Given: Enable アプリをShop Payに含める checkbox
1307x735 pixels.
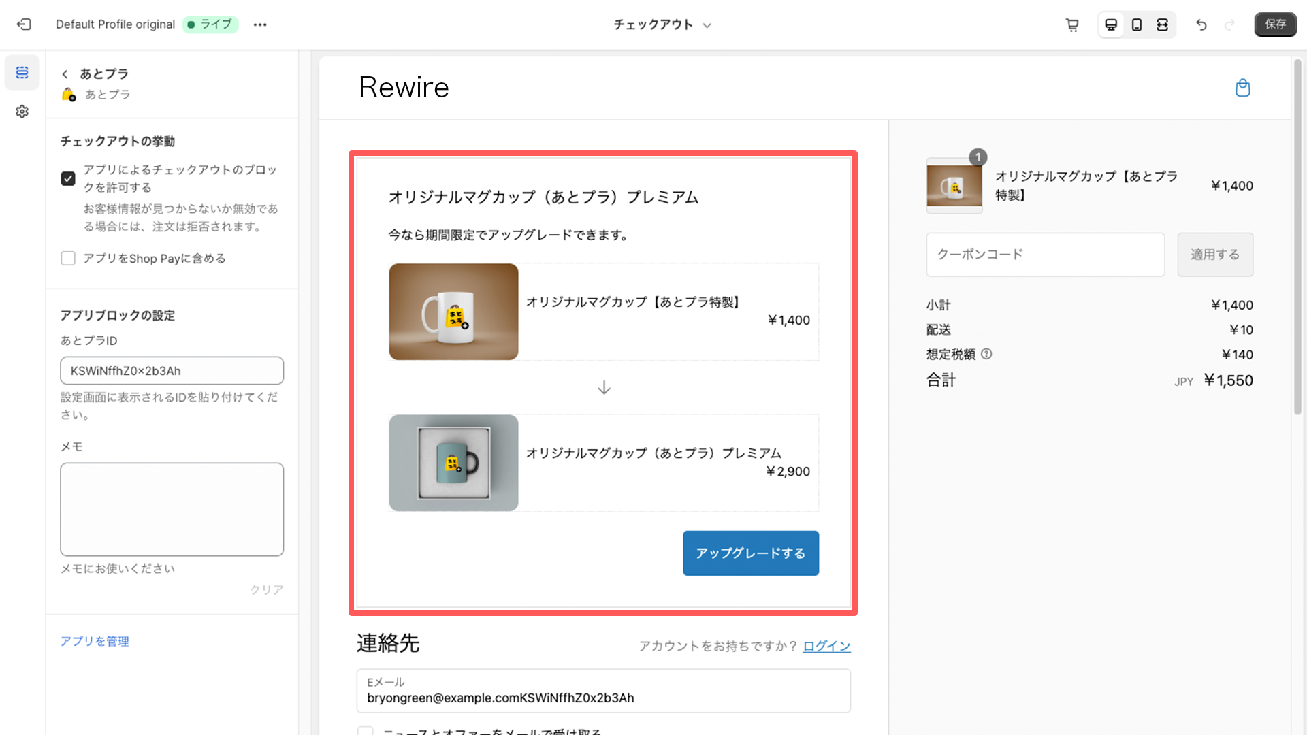Looking at the screenshot, I should [68, 259].
